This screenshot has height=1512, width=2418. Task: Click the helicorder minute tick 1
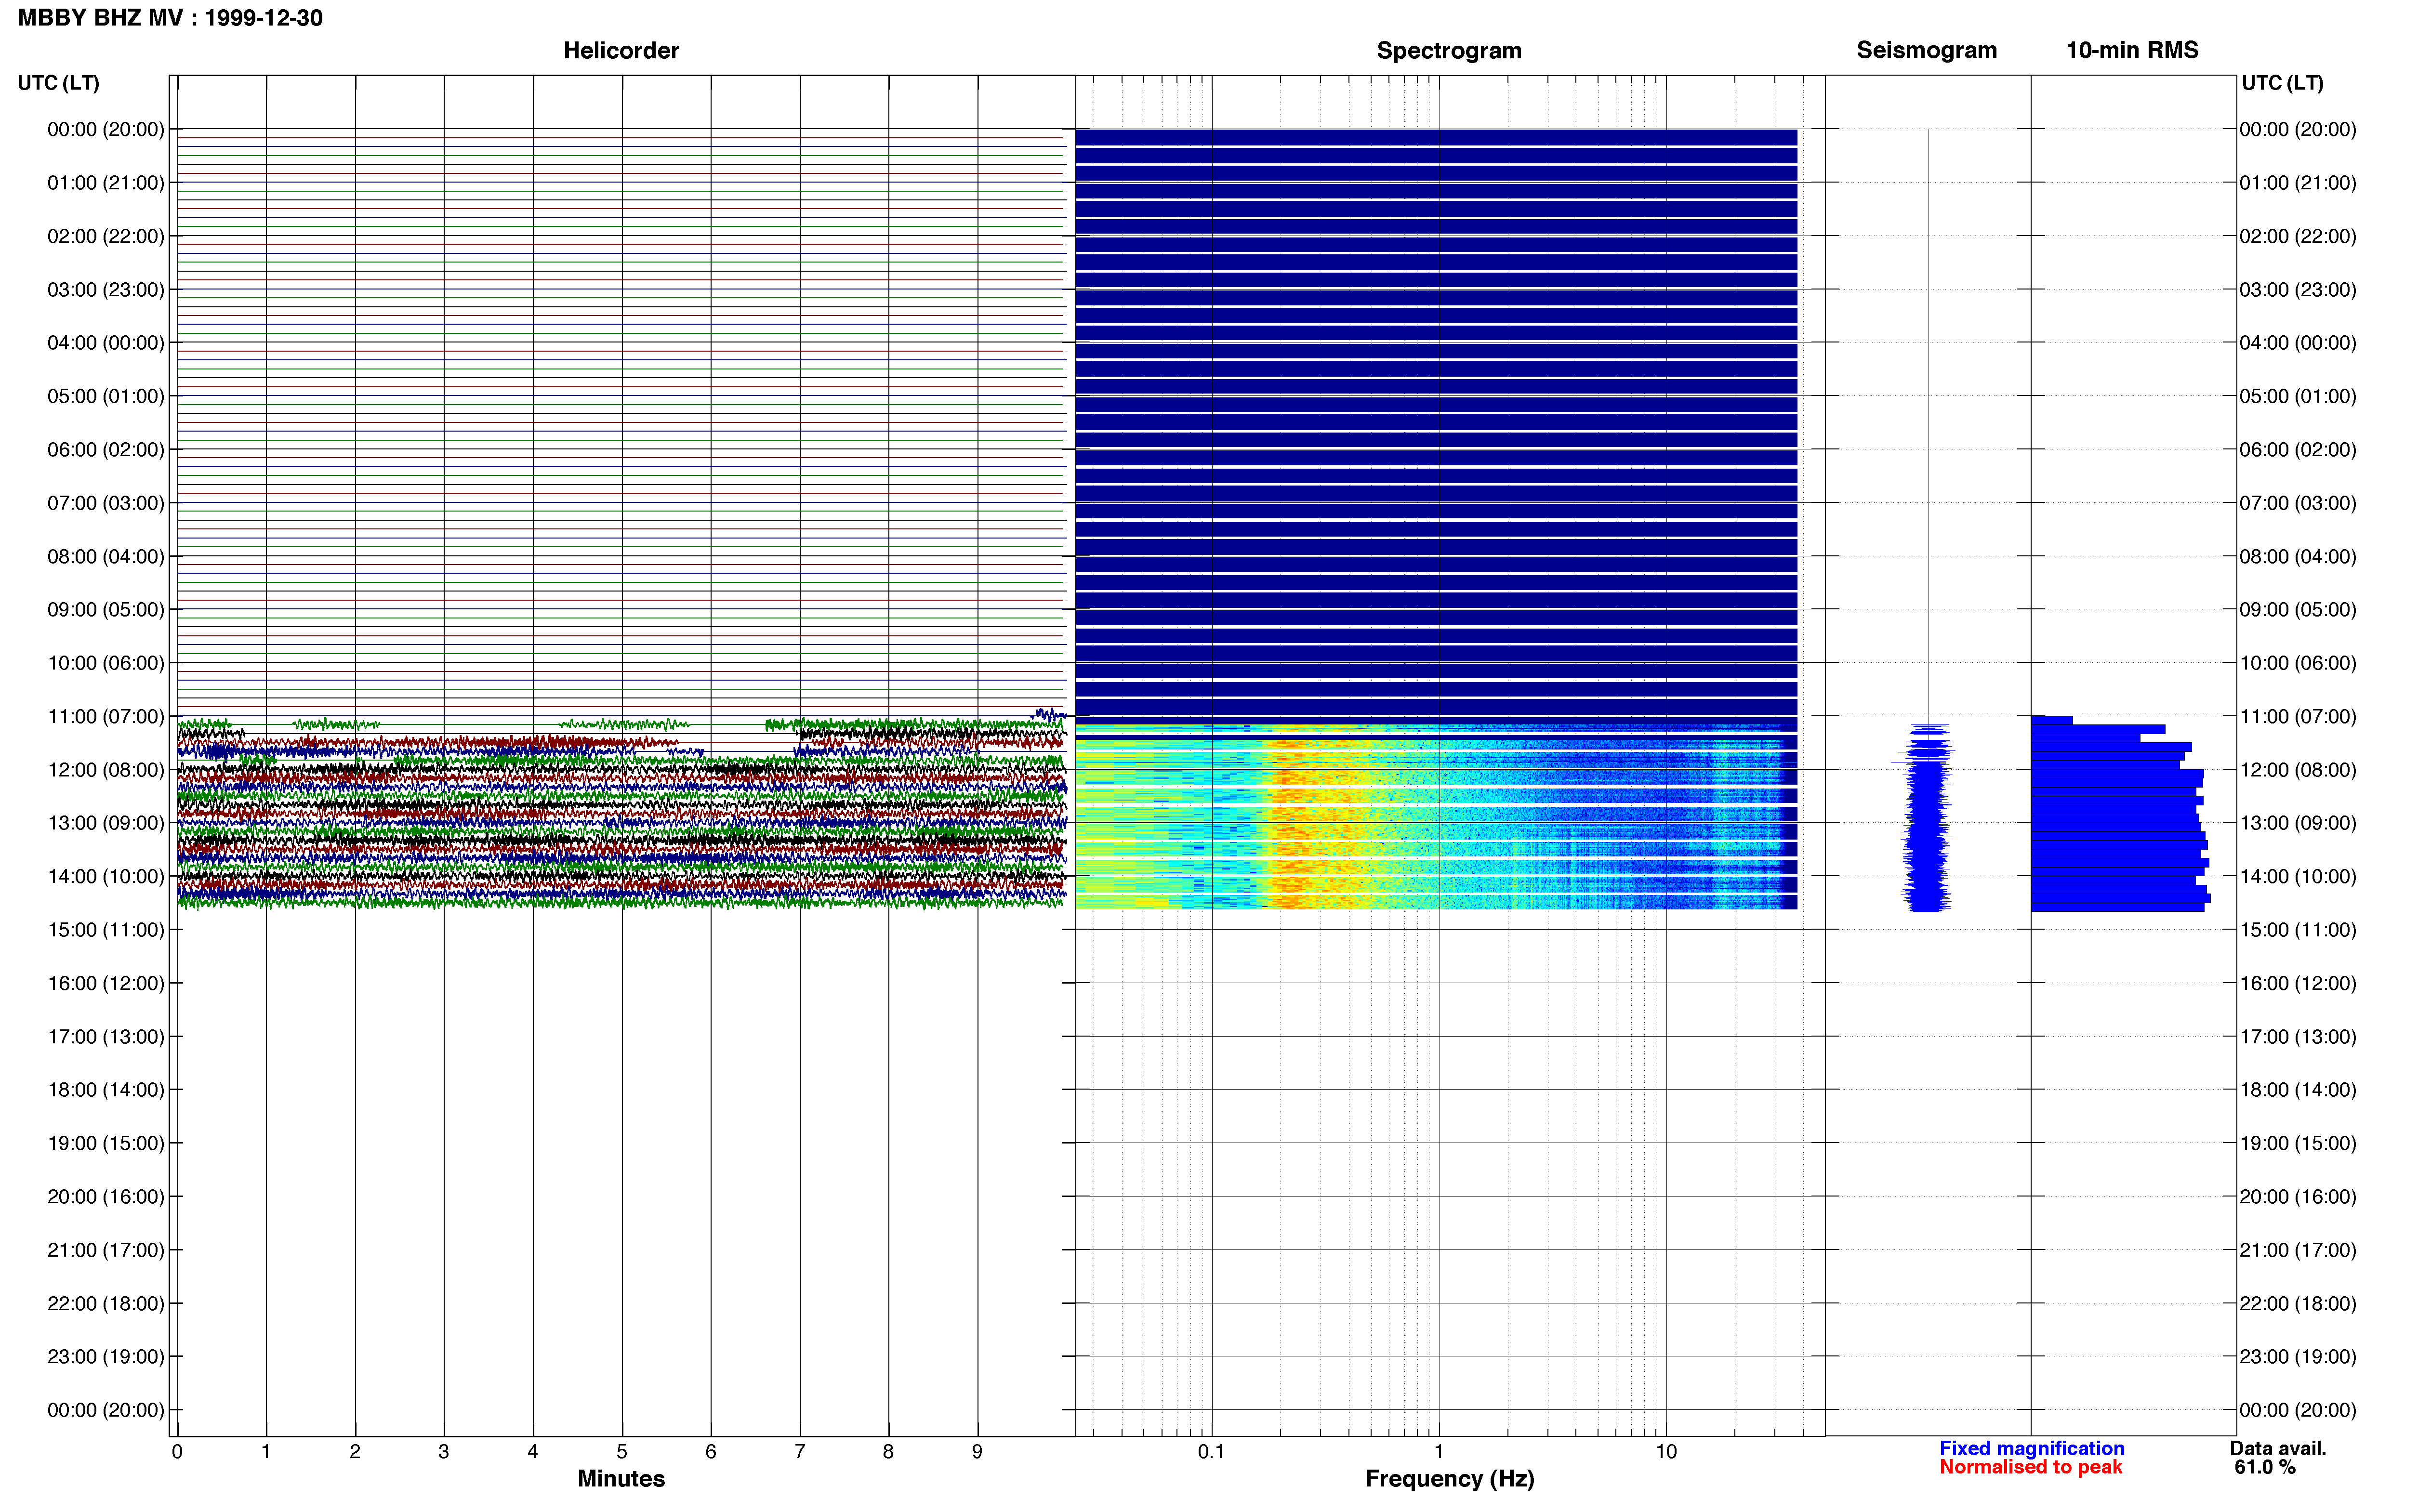[266, 1451]
